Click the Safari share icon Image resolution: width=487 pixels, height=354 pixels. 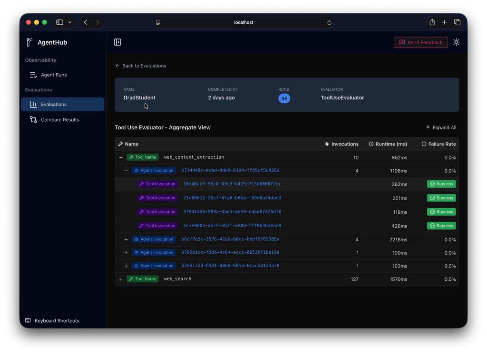click(x=432, y=22)
